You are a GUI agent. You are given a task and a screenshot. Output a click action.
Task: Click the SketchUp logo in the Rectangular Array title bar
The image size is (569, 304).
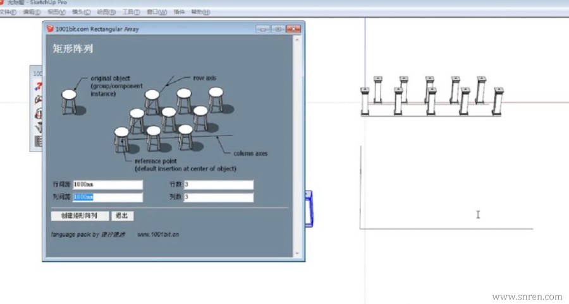(x=50, y=29)
